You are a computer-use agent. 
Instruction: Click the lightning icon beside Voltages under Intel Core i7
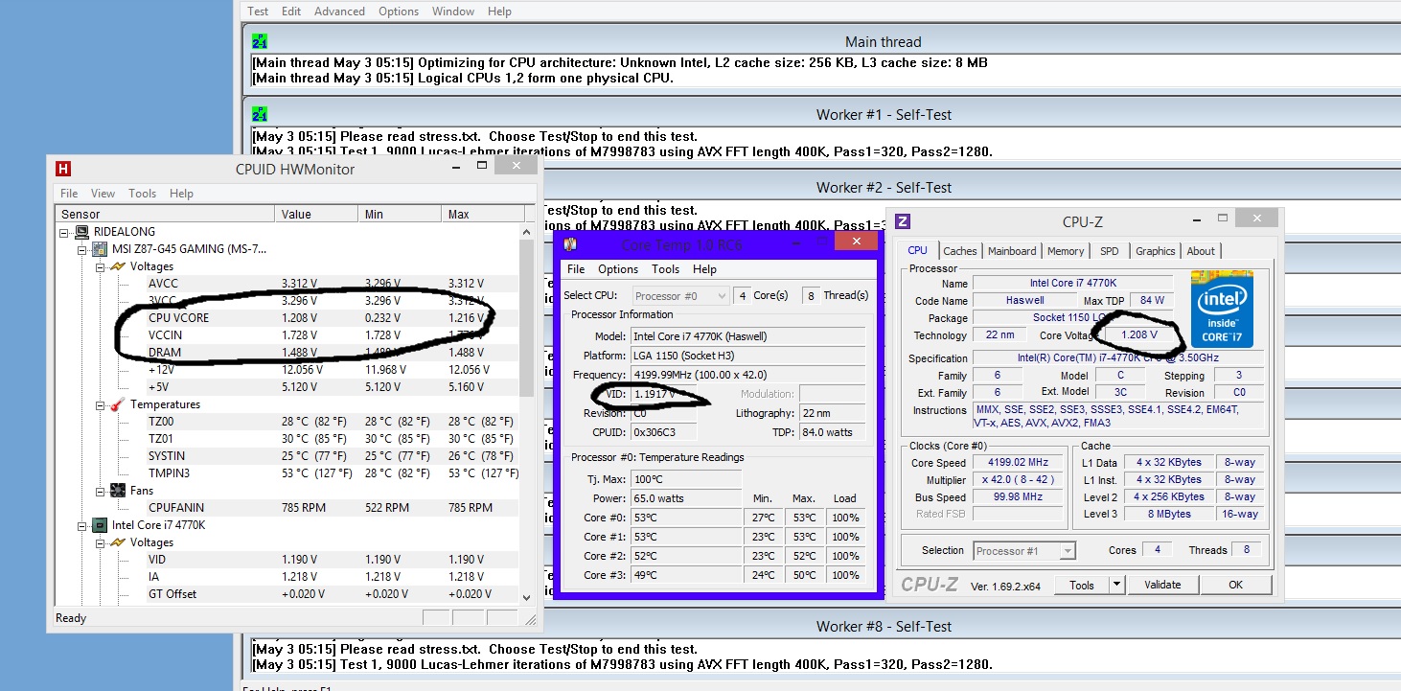118,542
